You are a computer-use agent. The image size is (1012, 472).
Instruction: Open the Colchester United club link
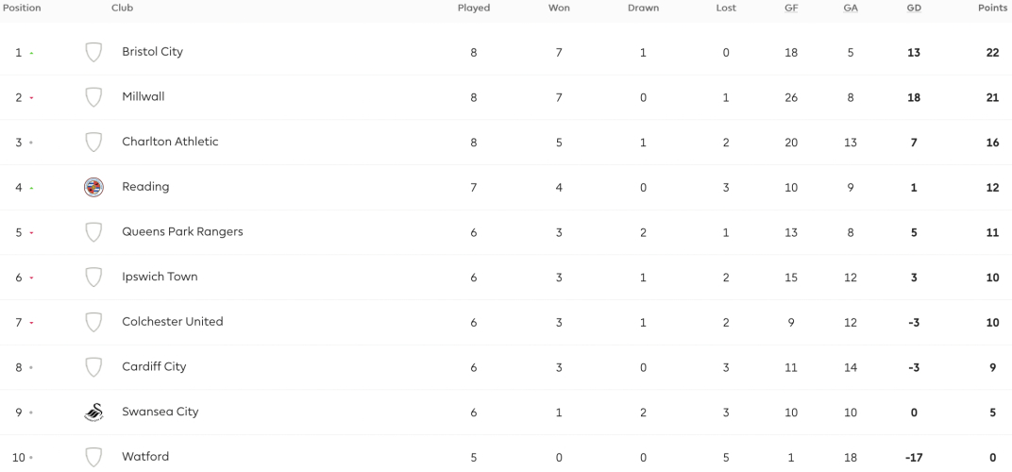pos(173,322)
